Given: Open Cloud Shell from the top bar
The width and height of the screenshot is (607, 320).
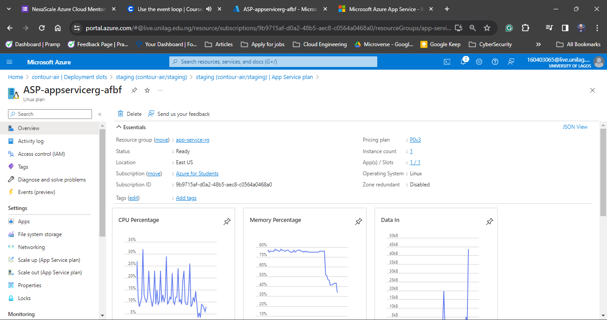Looking at the screenshot, I should pos(447,62).
